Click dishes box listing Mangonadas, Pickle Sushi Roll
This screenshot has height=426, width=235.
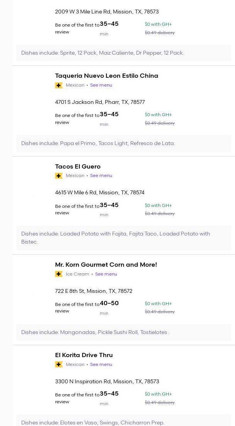pyautogui.click(x=124, y=332)
